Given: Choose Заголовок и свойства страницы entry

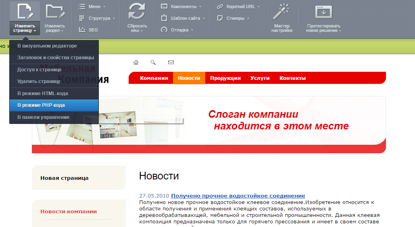Looking at the screenshot, I should (54, 58).
